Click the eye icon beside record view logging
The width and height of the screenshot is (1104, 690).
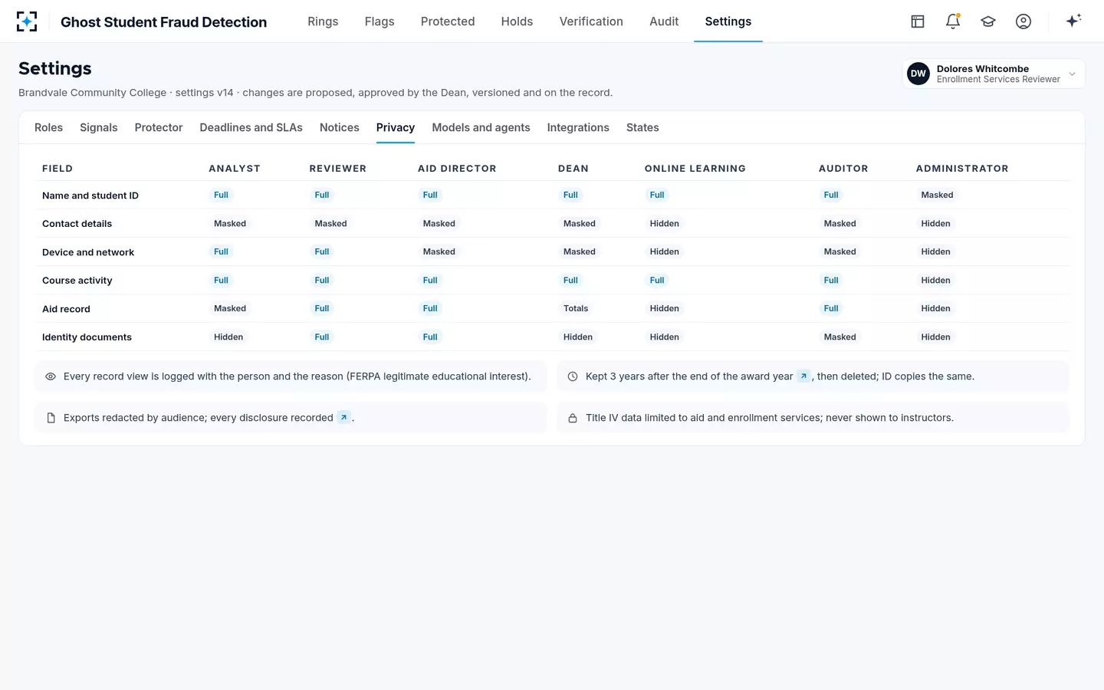(x=51, y=376)
